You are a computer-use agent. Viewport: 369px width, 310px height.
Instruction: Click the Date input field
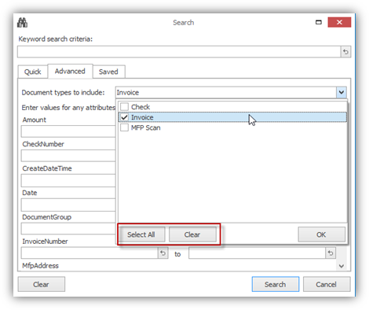(68, 205)
